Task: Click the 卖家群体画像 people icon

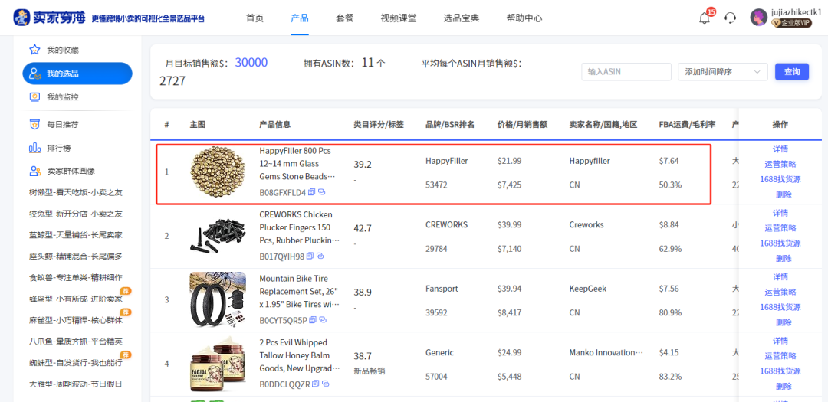Action: [34, 171]
